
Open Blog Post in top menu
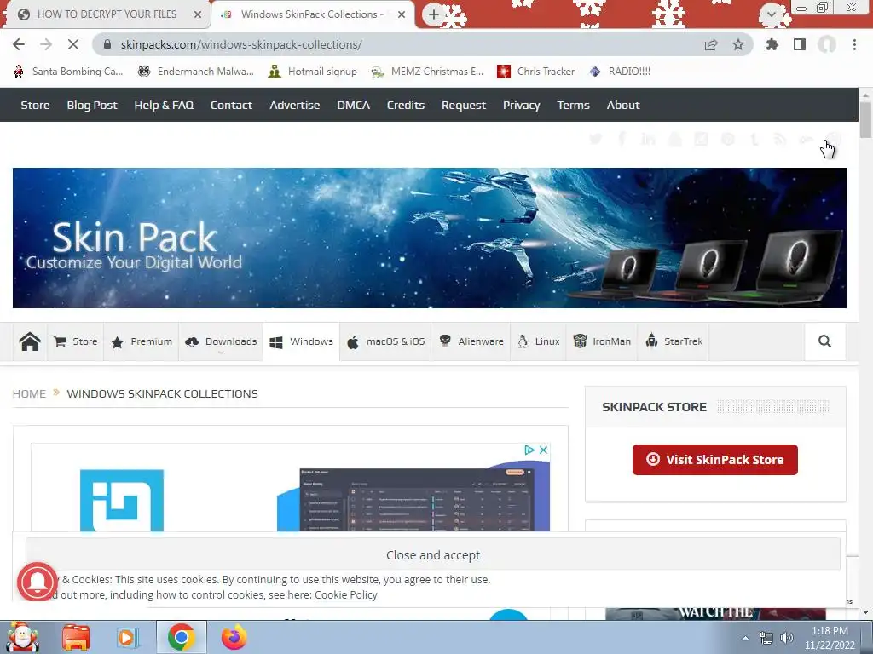click(x=92, y=105)
